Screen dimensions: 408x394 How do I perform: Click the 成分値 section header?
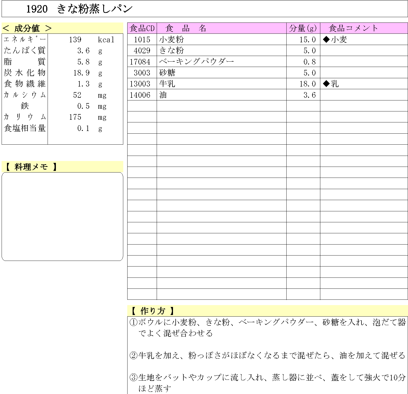tap(27, 28)
